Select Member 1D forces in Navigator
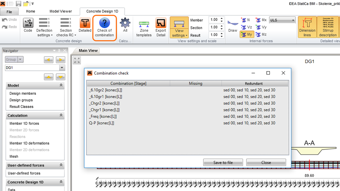This screenshot has width=340, height=191. point(24,123)
